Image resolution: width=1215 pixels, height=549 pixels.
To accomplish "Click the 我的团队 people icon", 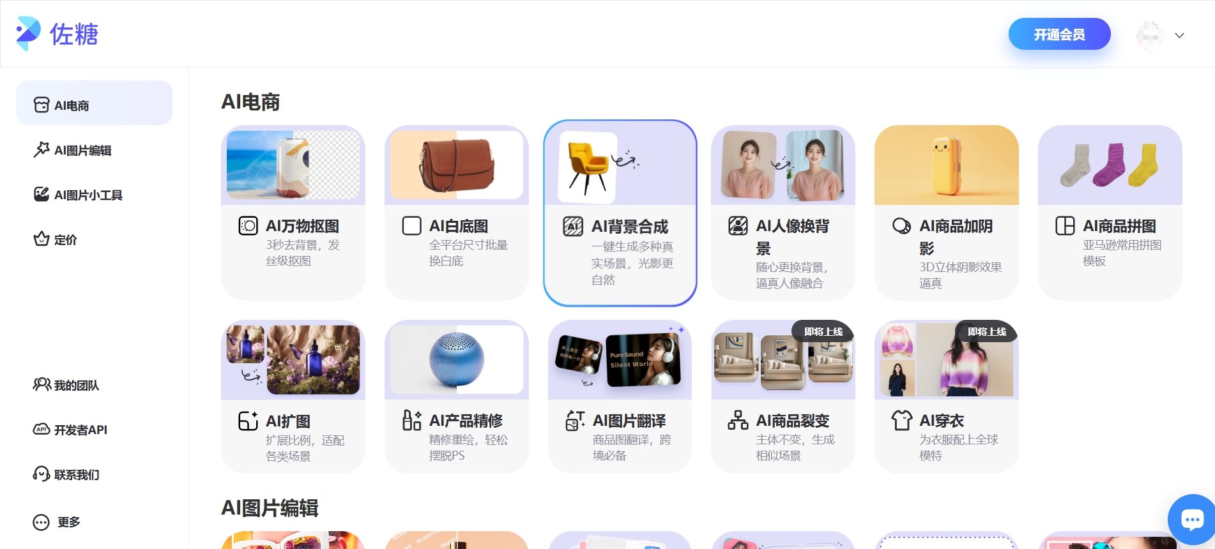I will click(x=42, y=384).
